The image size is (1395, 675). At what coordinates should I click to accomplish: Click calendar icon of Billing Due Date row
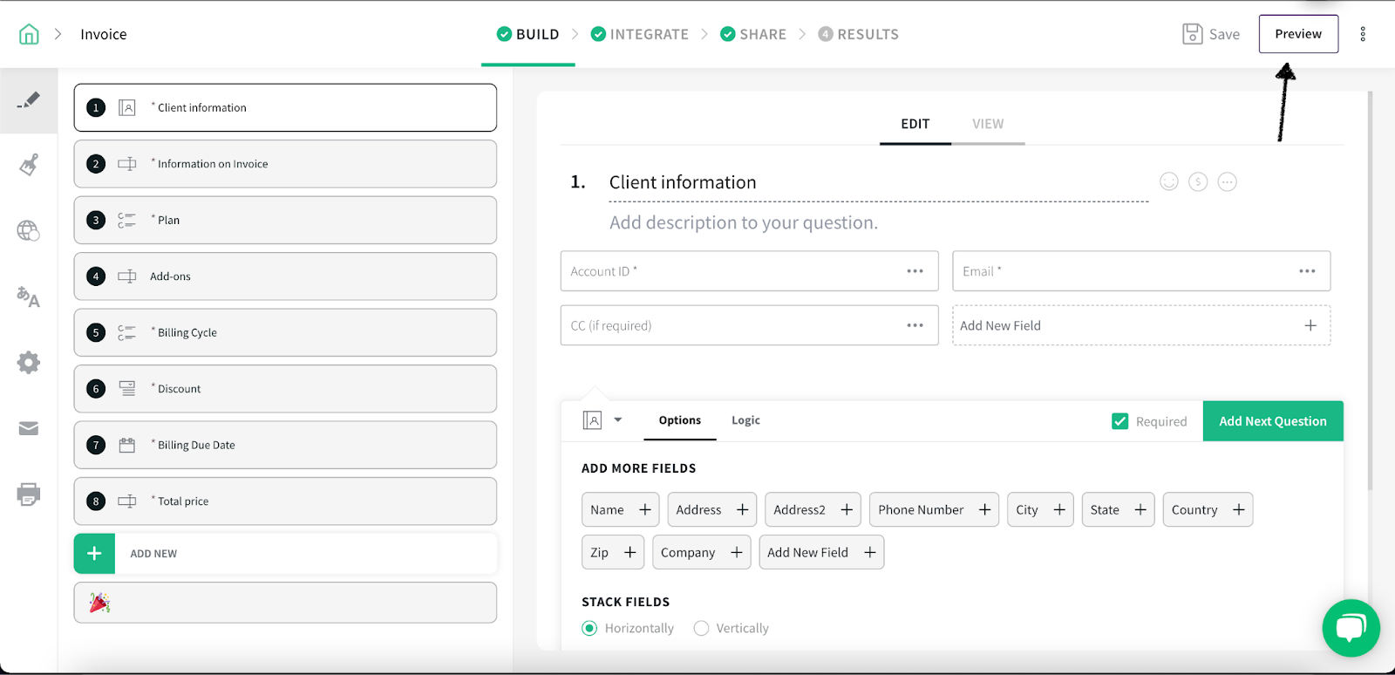(127, 445)
